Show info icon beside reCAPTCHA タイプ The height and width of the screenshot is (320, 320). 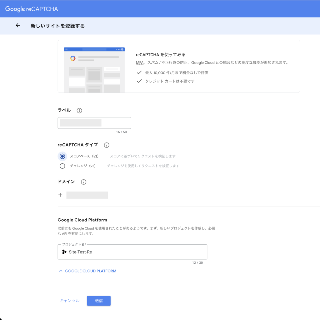click(107, 145)
